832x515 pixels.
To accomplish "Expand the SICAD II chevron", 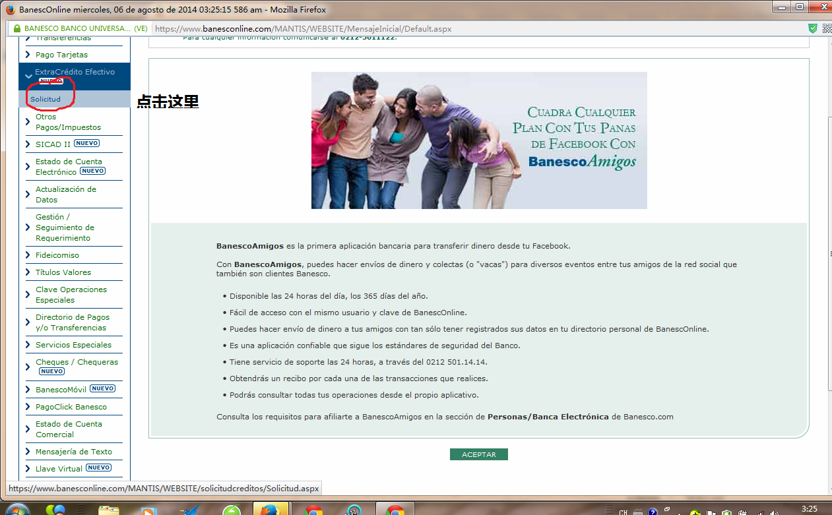I will coord(28,144).
